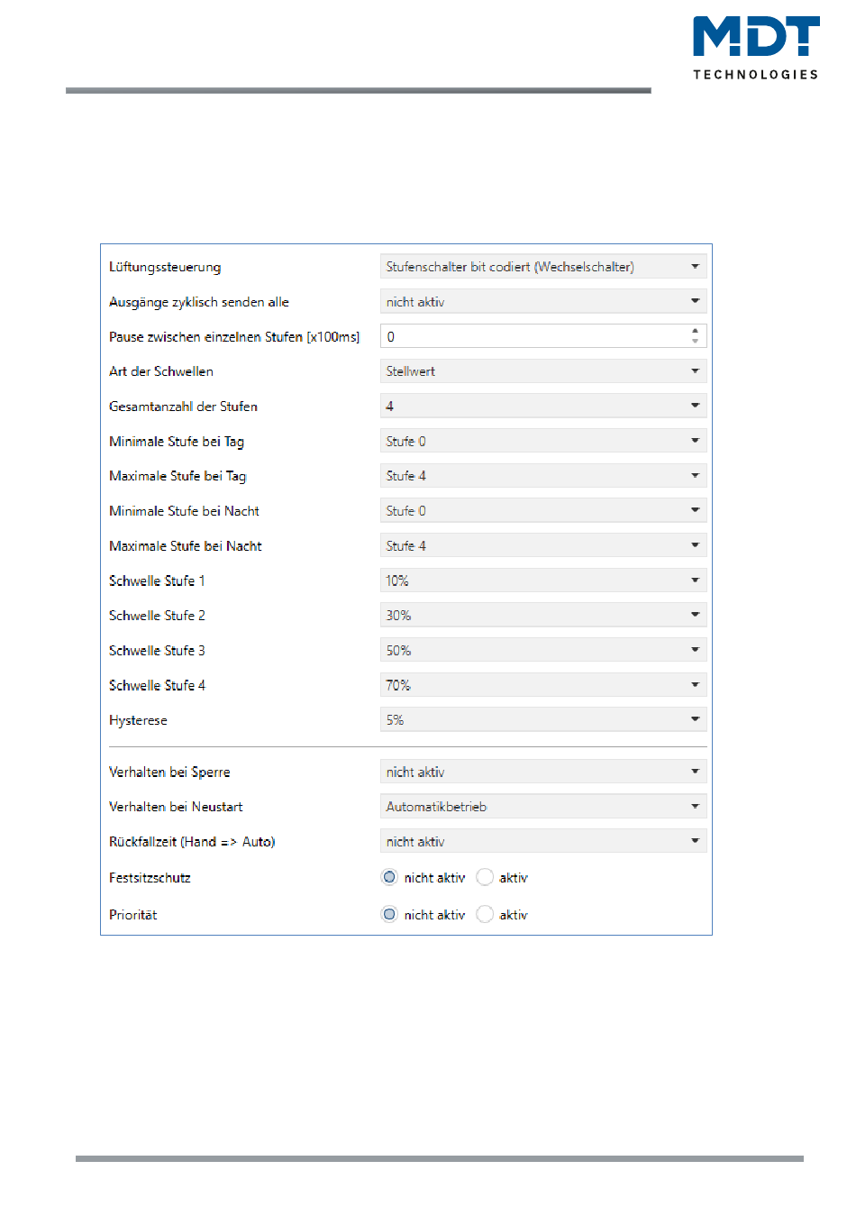Expand the Hysterese dropdown

tap(543, 720)
